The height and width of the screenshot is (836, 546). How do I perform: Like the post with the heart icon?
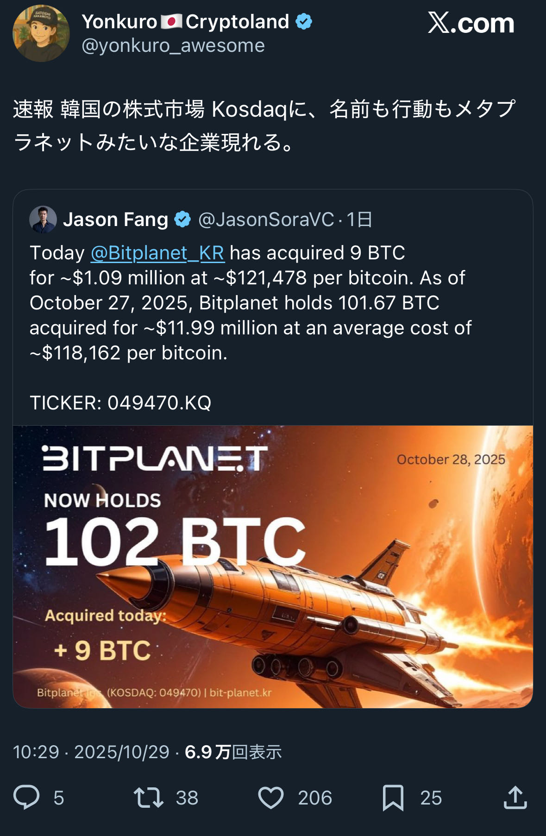(270, 797)
